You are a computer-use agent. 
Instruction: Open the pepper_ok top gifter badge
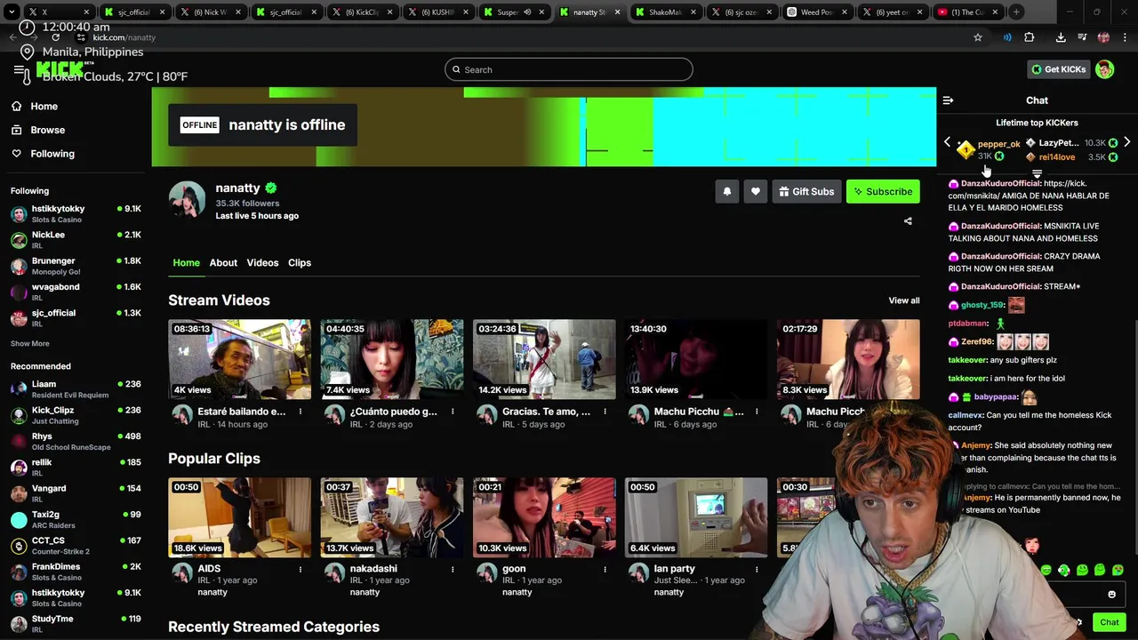tap(966, 149)
